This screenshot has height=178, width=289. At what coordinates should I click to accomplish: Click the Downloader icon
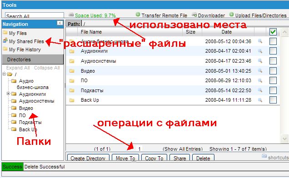point(194,15)
